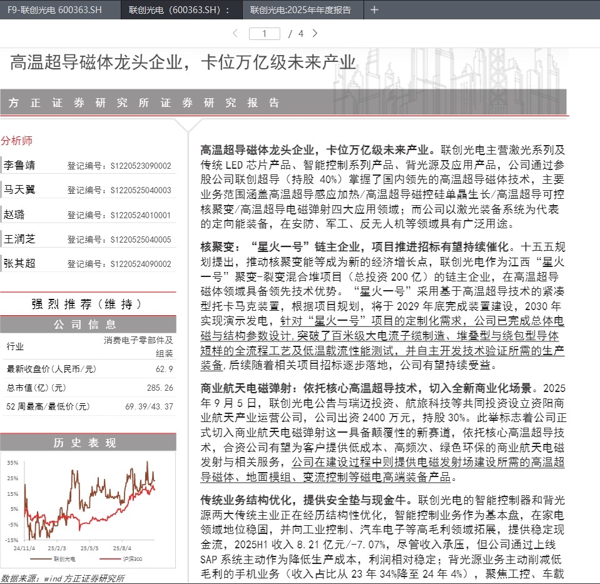Screen dimensions: 600x584
Task: Click the 最新收盘价(人民币/元) label
Action: coord(51,369)
